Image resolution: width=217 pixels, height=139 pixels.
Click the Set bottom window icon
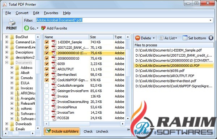[x=185, y=38]
